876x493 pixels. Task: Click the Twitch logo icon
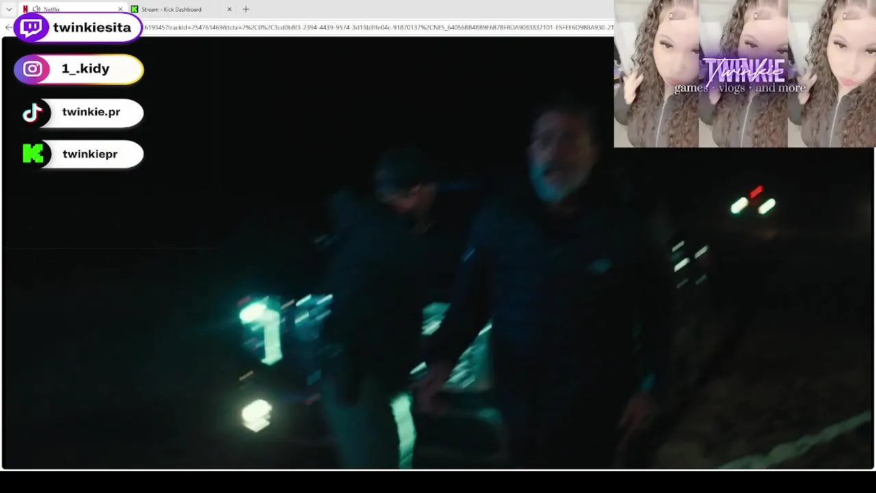coord(31,28)
